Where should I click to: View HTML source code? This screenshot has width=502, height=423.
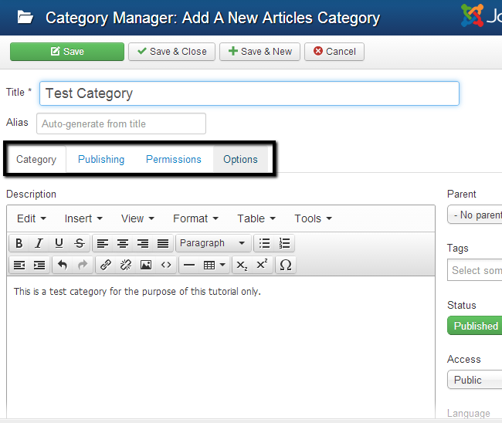166,265
